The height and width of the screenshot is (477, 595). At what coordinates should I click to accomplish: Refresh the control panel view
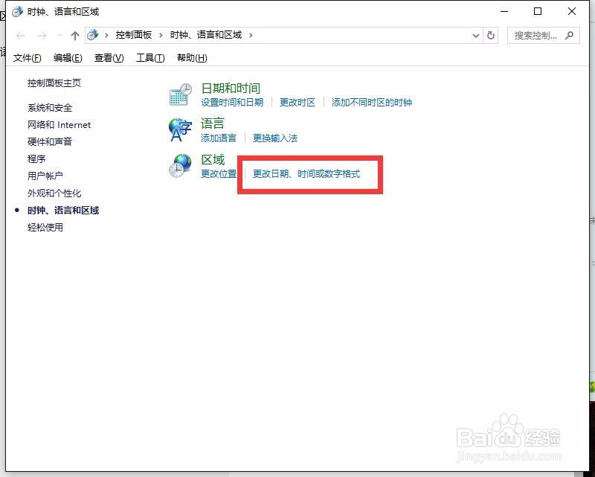491,35
